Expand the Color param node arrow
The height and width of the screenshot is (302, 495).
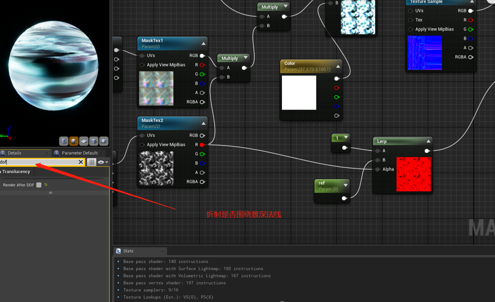click(x=338, y=66)
